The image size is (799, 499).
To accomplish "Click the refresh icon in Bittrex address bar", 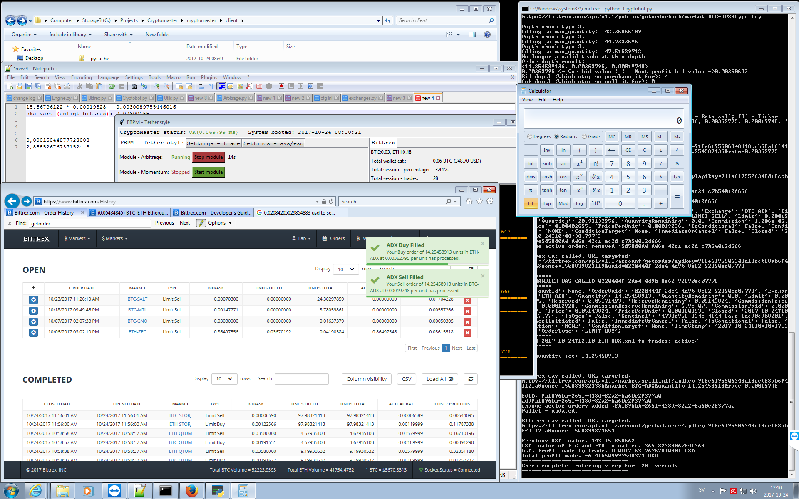I will coord(331,201).
